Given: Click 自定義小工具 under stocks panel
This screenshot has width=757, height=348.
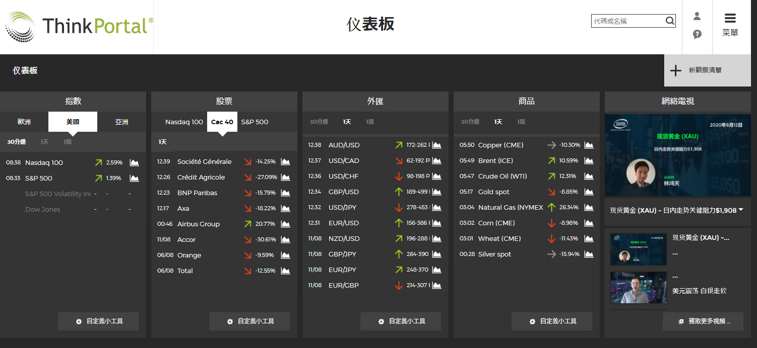Looking at the screenshot, I should point(249,321).
